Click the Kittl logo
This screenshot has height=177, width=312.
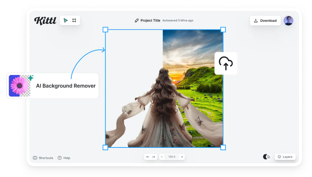(45, 20)
